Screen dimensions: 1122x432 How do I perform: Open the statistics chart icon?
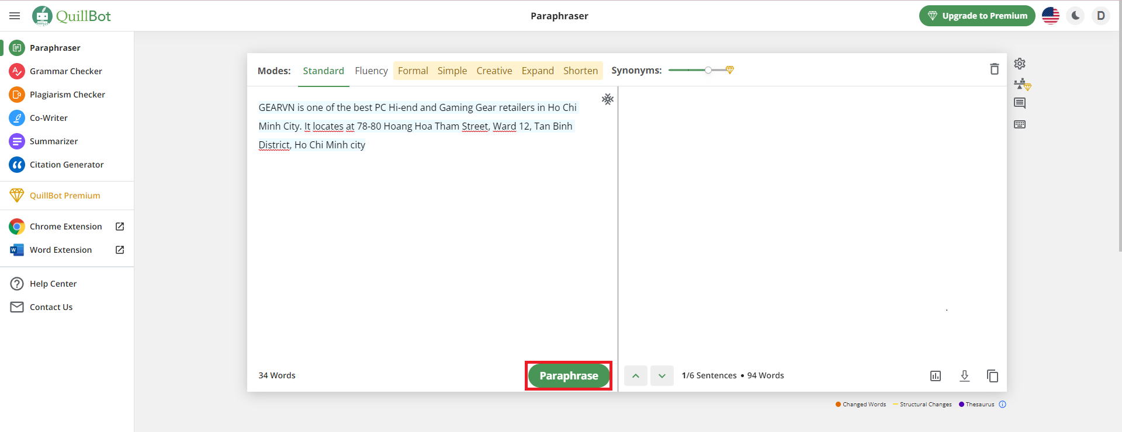pyautogui.click(x=936, y=376)
